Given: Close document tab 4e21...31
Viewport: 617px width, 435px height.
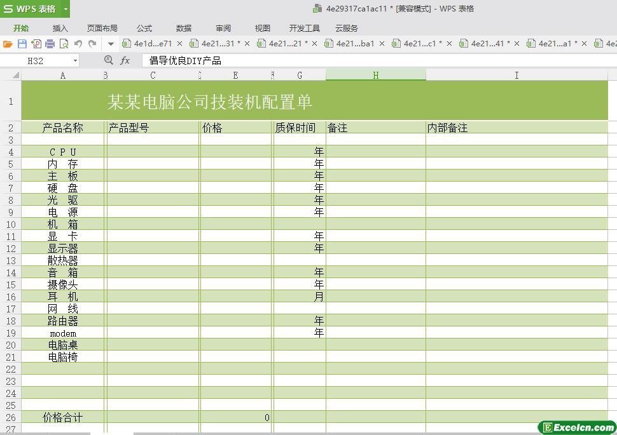Looking at the screenshot, I should click(x=247, y=44).
